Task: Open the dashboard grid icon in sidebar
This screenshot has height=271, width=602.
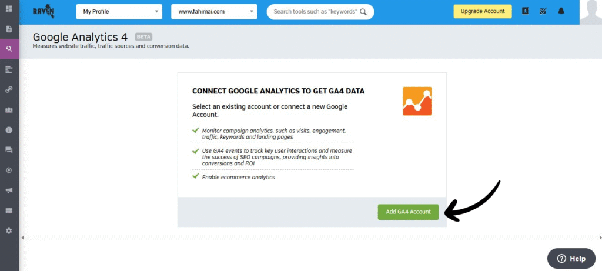Action: pos(9,9)
